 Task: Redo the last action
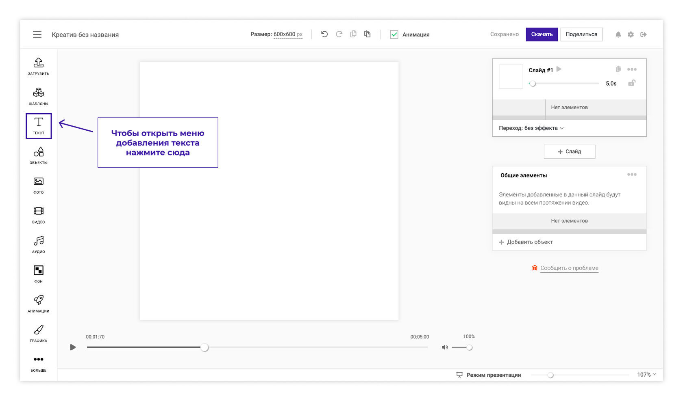(x=339, y=34)
